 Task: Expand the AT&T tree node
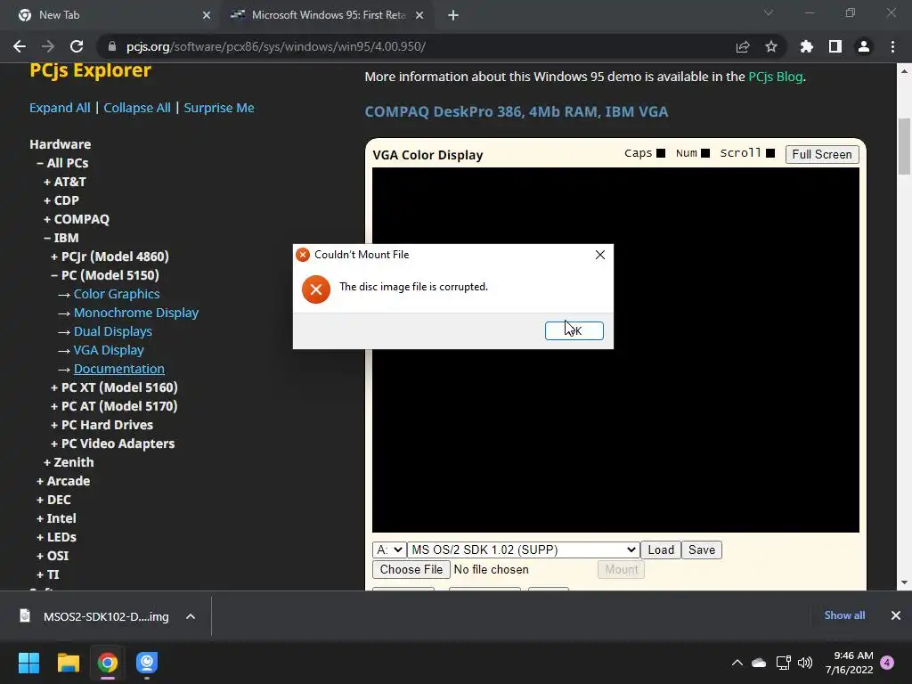click(64, 182)
